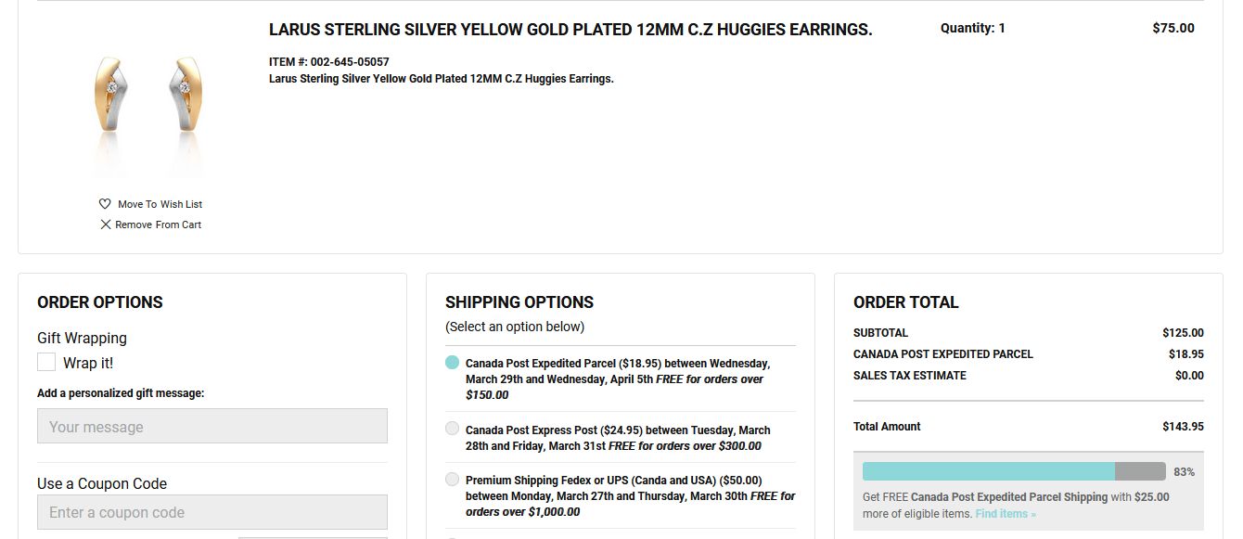Click the Move To Wish List text

160,204
